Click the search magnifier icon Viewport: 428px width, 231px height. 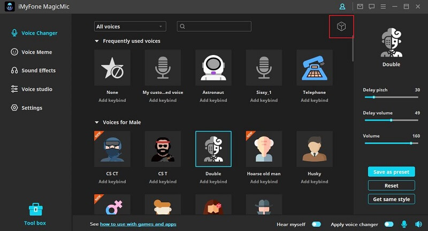tap(182, 26)
